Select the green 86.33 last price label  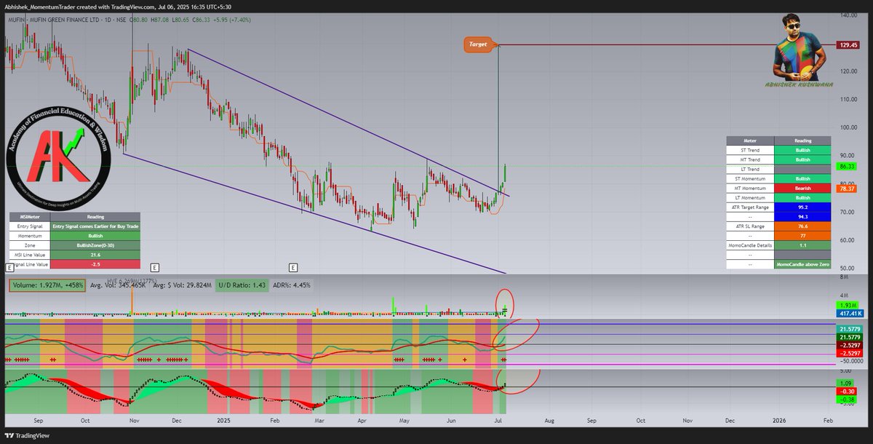coord(847,166)
